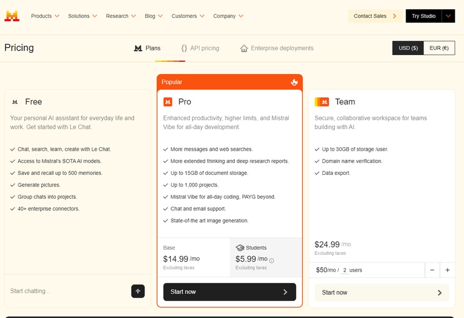Click the Team plan logo icon
The width and height of the screenshot is (464, 318).
coord(322,101)
